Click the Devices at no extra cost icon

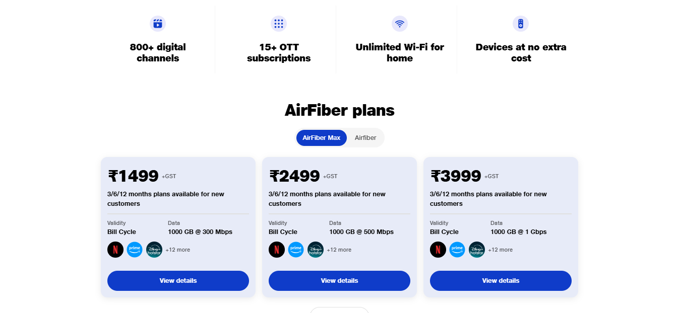point(521,23)
